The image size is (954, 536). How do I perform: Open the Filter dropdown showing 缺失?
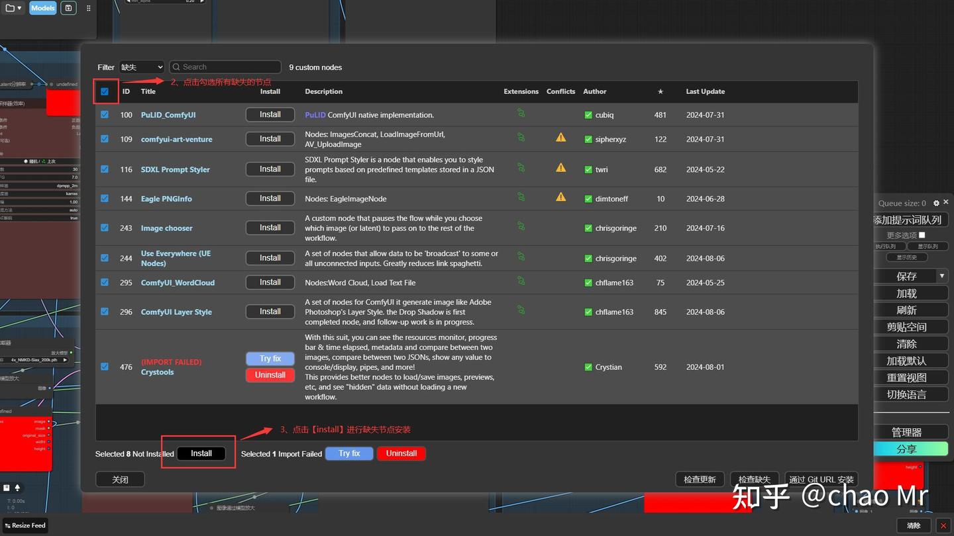coord(141,67)
